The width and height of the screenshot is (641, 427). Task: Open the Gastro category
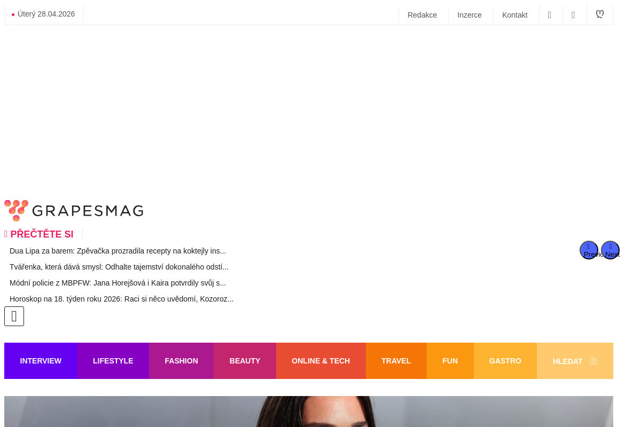point(505,361)
